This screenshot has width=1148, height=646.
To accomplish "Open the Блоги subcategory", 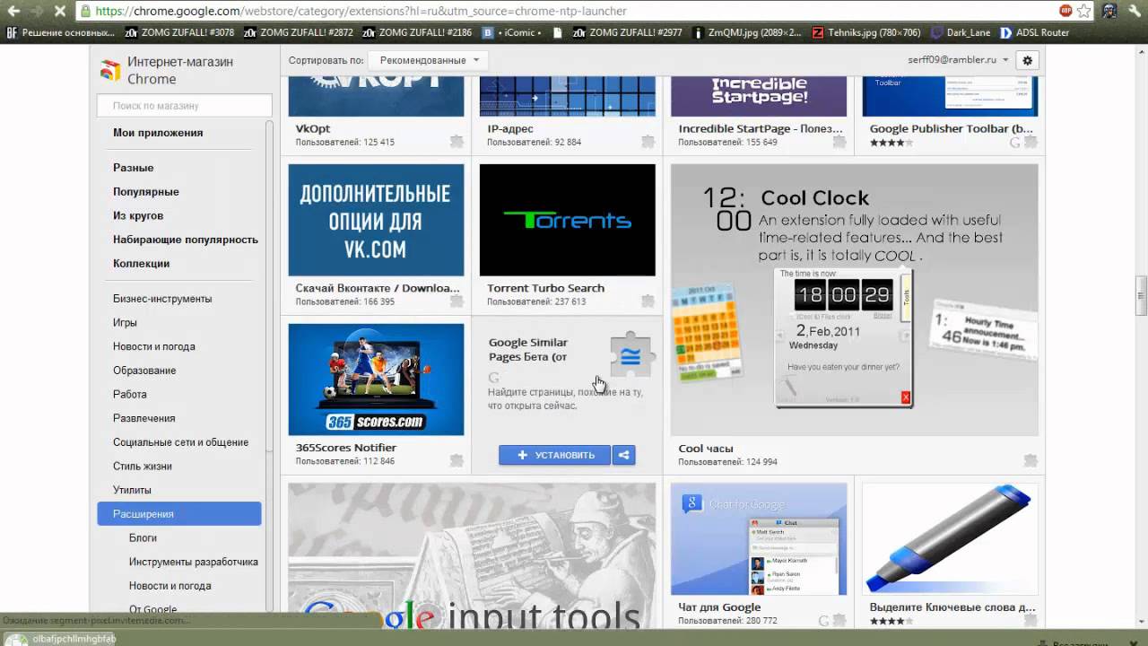I will pyautogui.click(x=143, y=538).
